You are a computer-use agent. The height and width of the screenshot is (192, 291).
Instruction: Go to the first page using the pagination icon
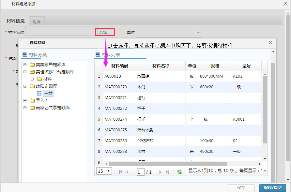[120, 171]
